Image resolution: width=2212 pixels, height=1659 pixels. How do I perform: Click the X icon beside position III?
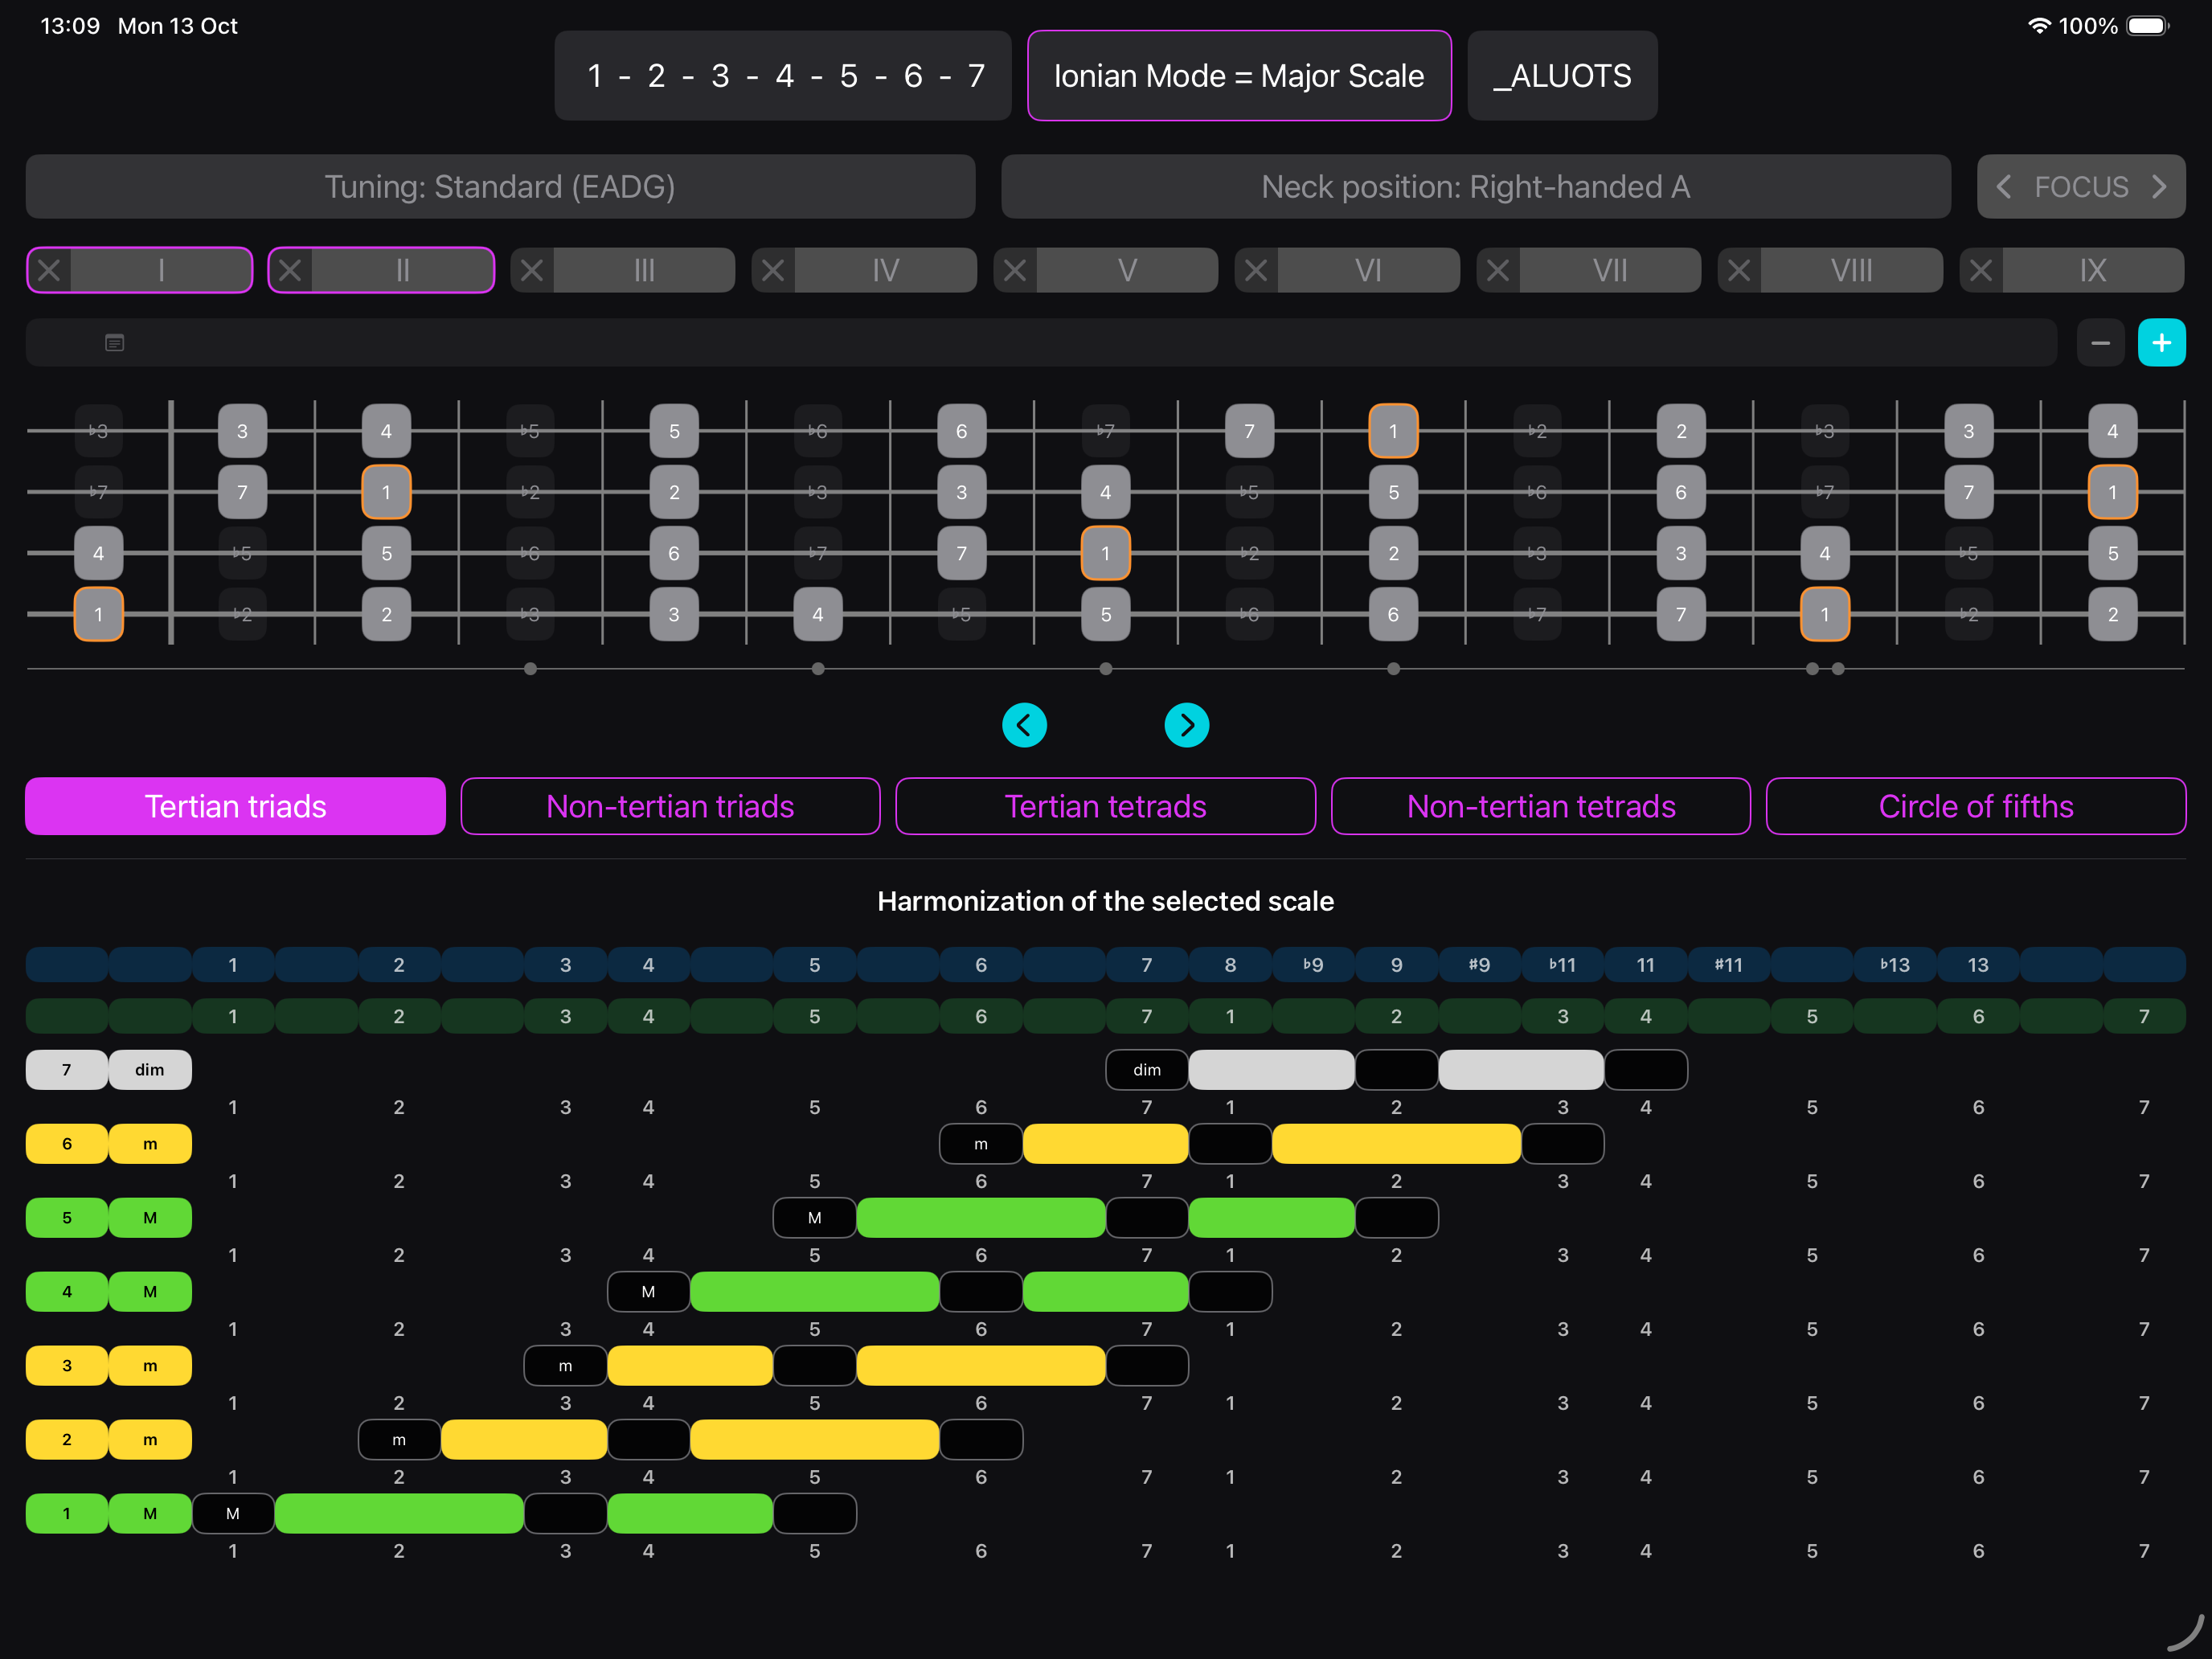pos(532,270)
